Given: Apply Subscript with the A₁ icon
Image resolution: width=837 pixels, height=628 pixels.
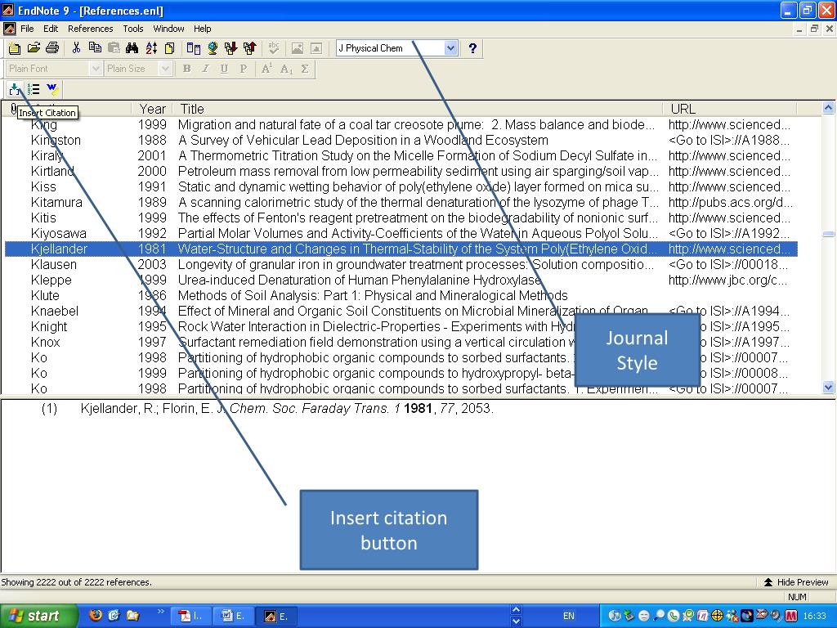Looking at the screenshot, I should (x=286, y=69).
